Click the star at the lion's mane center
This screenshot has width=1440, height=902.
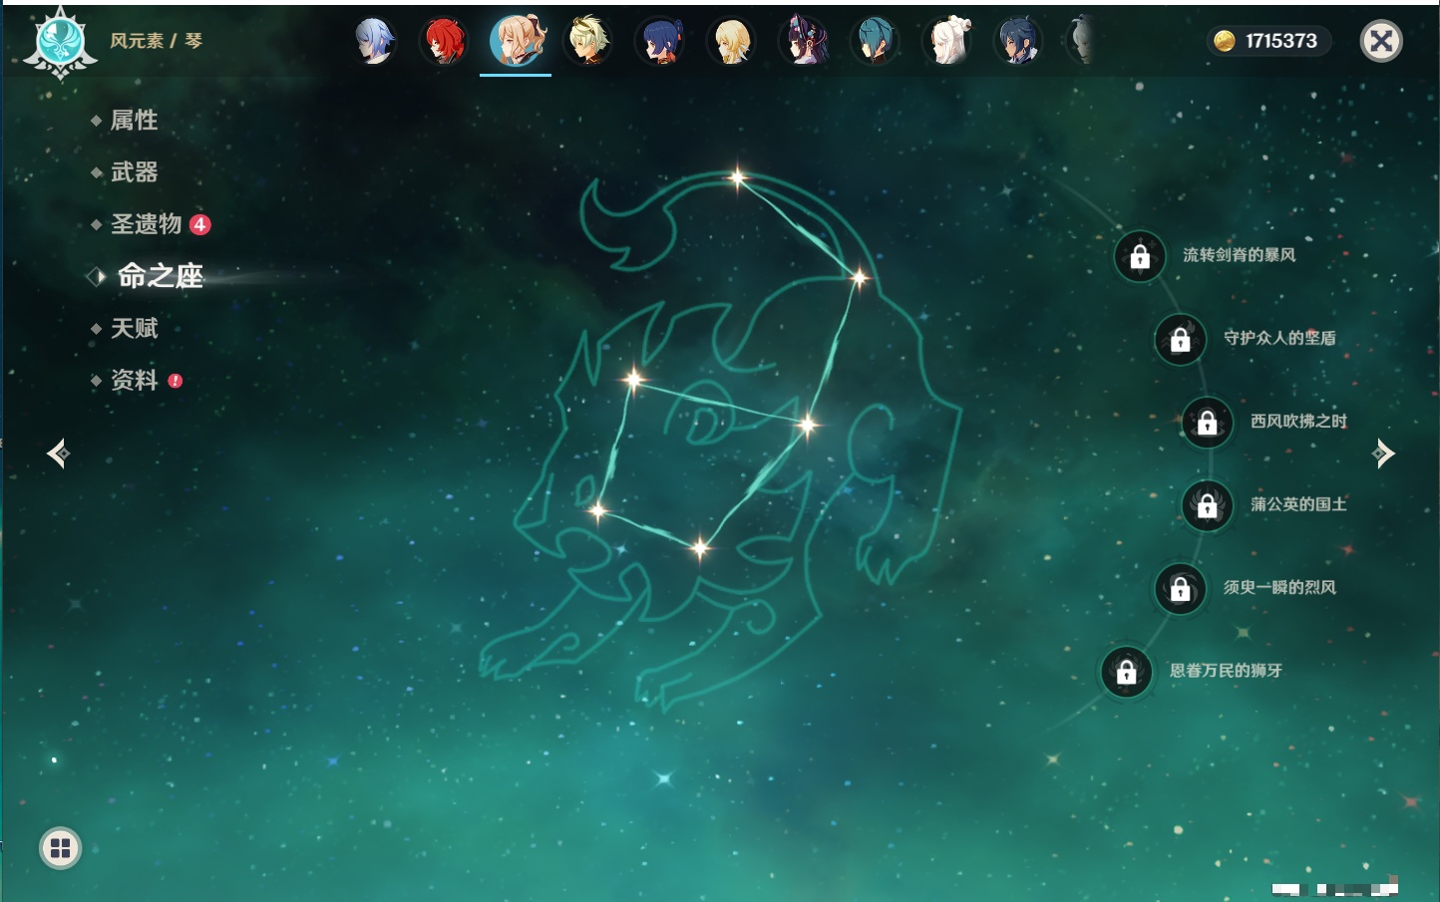click(x=807, y=425)
